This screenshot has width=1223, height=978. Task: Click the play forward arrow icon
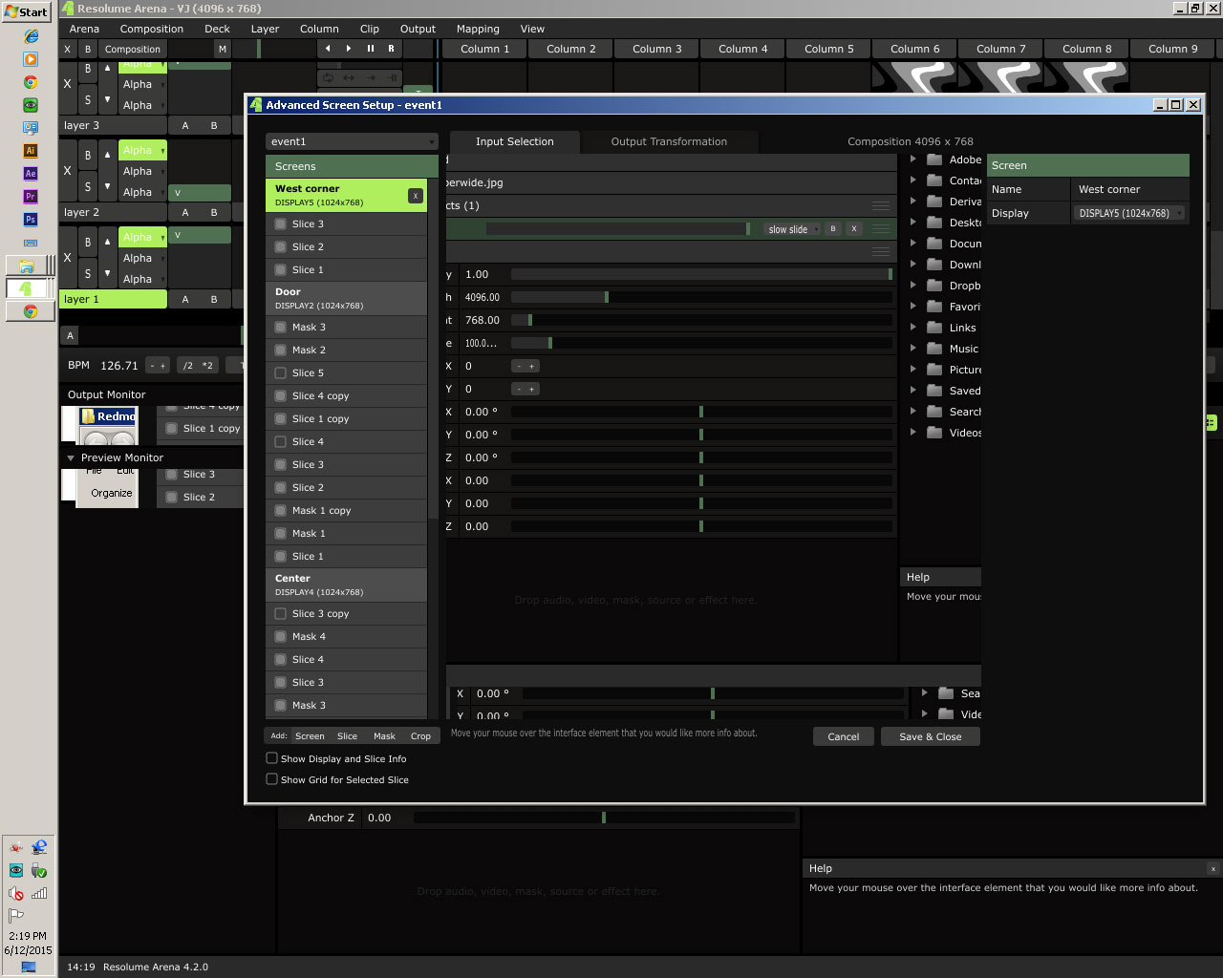click(349, 49)
